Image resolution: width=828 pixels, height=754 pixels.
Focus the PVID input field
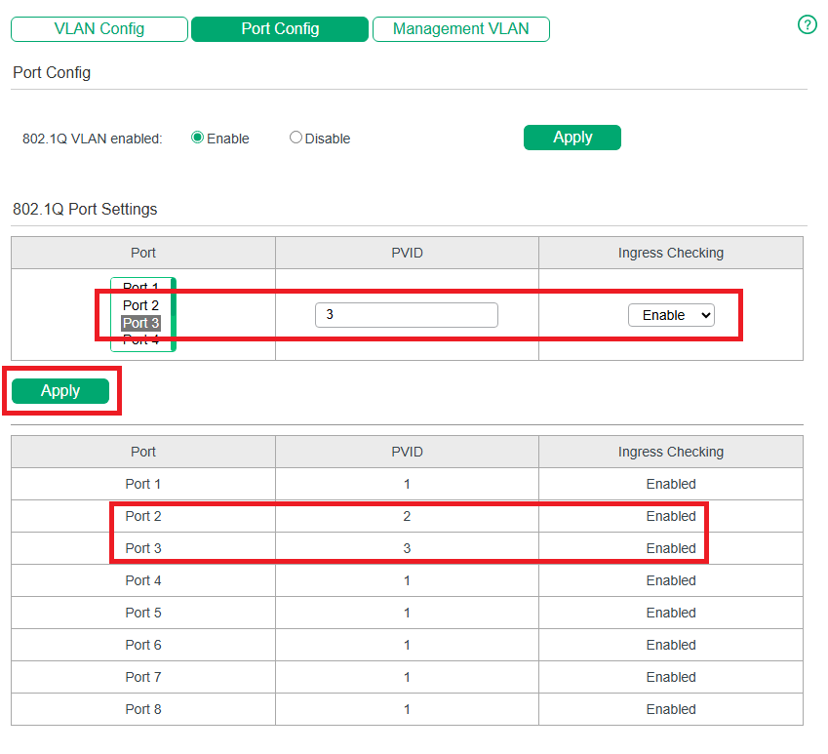[407, 315]
